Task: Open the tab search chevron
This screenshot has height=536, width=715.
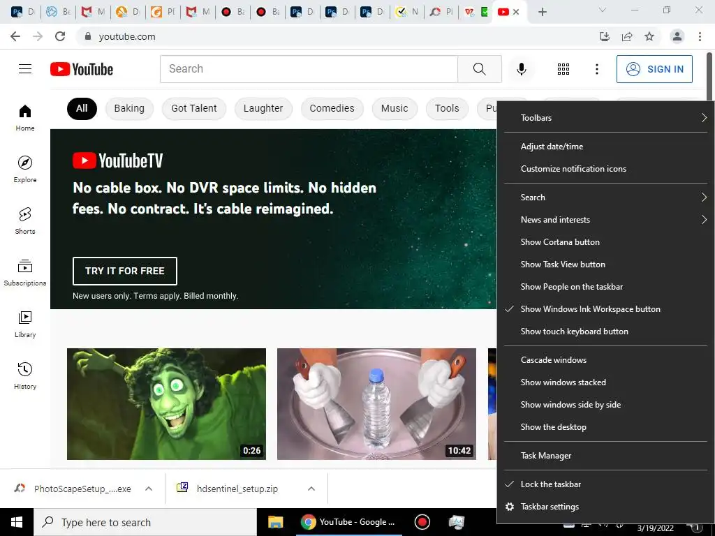Action: click(x=603, y=10)
